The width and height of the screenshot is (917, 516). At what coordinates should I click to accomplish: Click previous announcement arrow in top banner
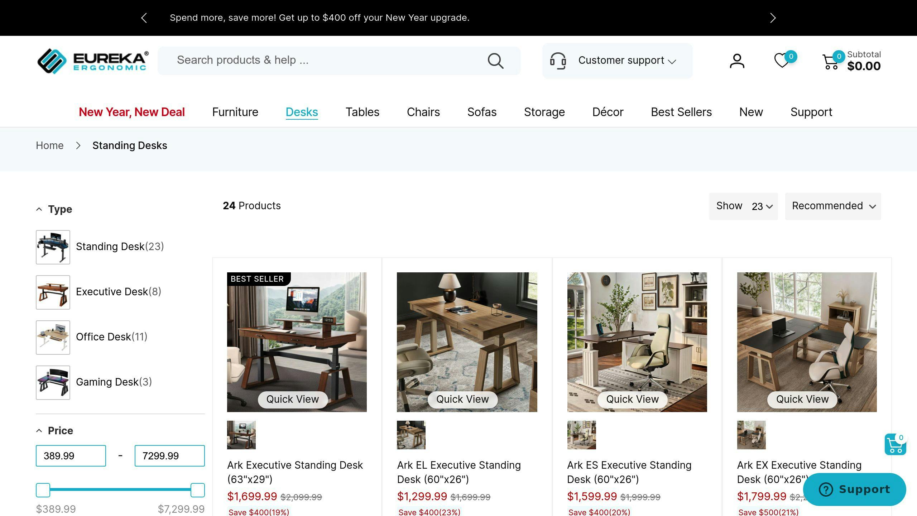pos(144,18)
